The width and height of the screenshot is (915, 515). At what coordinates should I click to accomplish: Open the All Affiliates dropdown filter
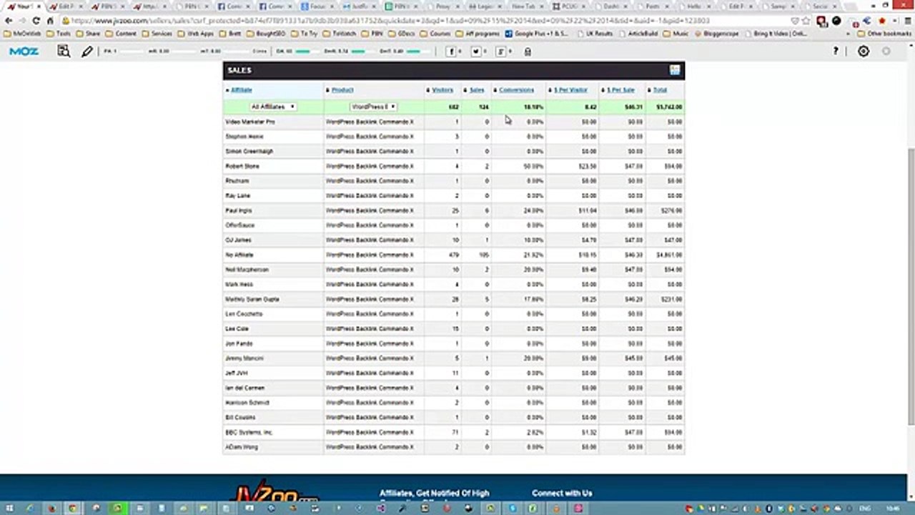[272, 107]
